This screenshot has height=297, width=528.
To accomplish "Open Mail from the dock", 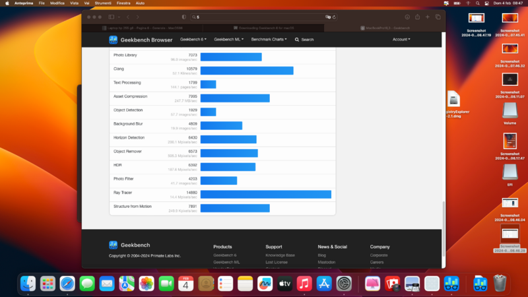I will (107, 284).
